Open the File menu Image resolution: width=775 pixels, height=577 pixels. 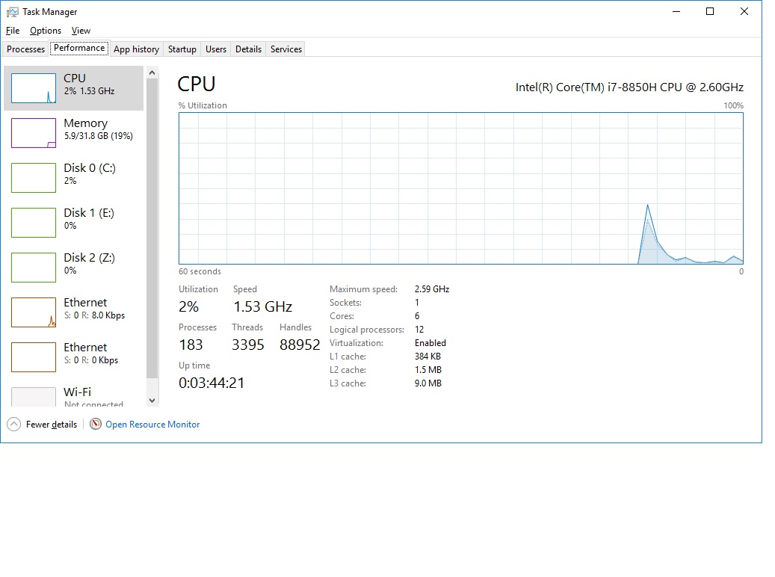(x=13, y=31)
